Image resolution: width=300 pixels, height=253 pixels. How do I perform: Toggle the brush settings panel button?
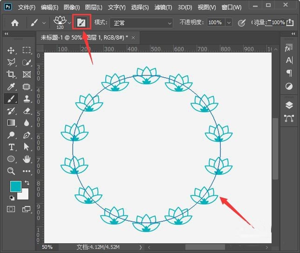pos(81,22)
